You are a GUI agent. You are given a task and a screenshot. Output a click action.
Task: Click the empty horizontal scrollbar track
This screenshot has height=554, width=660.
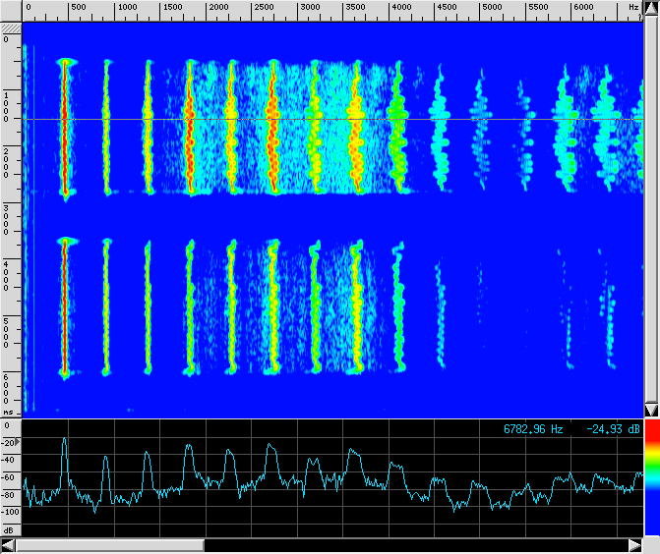coord(413,545)
